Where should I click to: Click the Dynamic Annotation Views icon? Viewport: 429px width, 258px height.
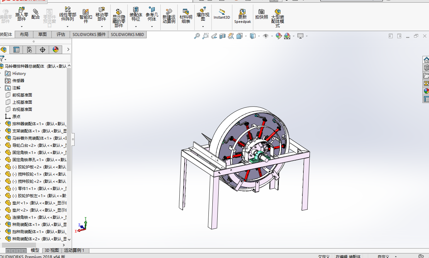(x=231, y=36)
